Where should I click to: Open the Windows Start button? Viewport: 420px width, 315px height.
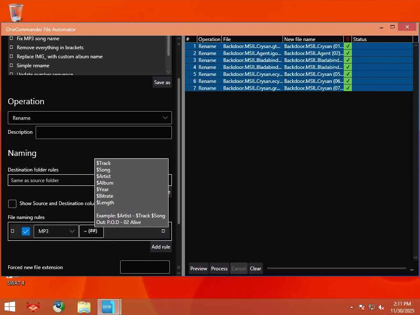click(x=10, y=307)
